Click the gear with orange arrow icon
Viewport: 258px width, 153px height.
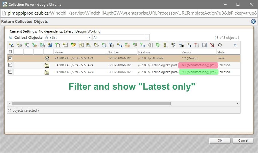(x=96, y=45)
